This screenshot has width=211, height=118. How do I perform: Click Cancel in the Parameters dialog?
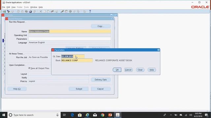[x=128, y=70]
